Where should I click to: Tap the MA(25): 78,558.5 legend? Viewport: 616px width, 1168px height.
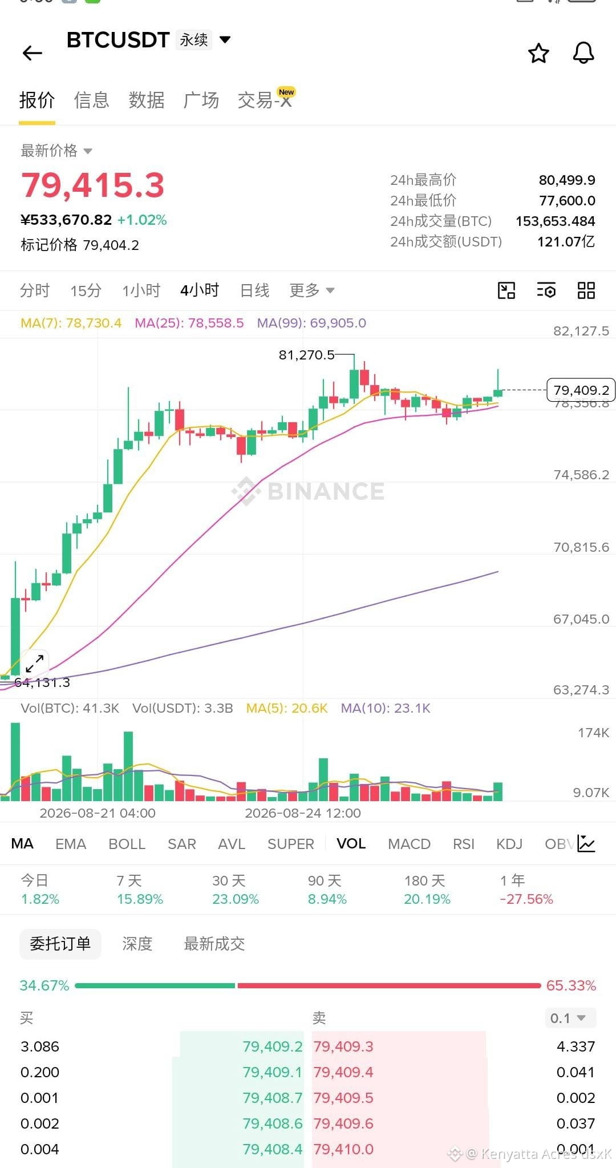pyautogui.click(x=189, y=323)
